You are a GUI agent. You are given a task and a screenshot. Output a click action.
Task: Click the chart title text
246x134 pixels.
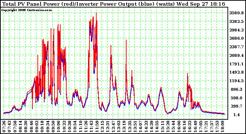pos(114,4)
